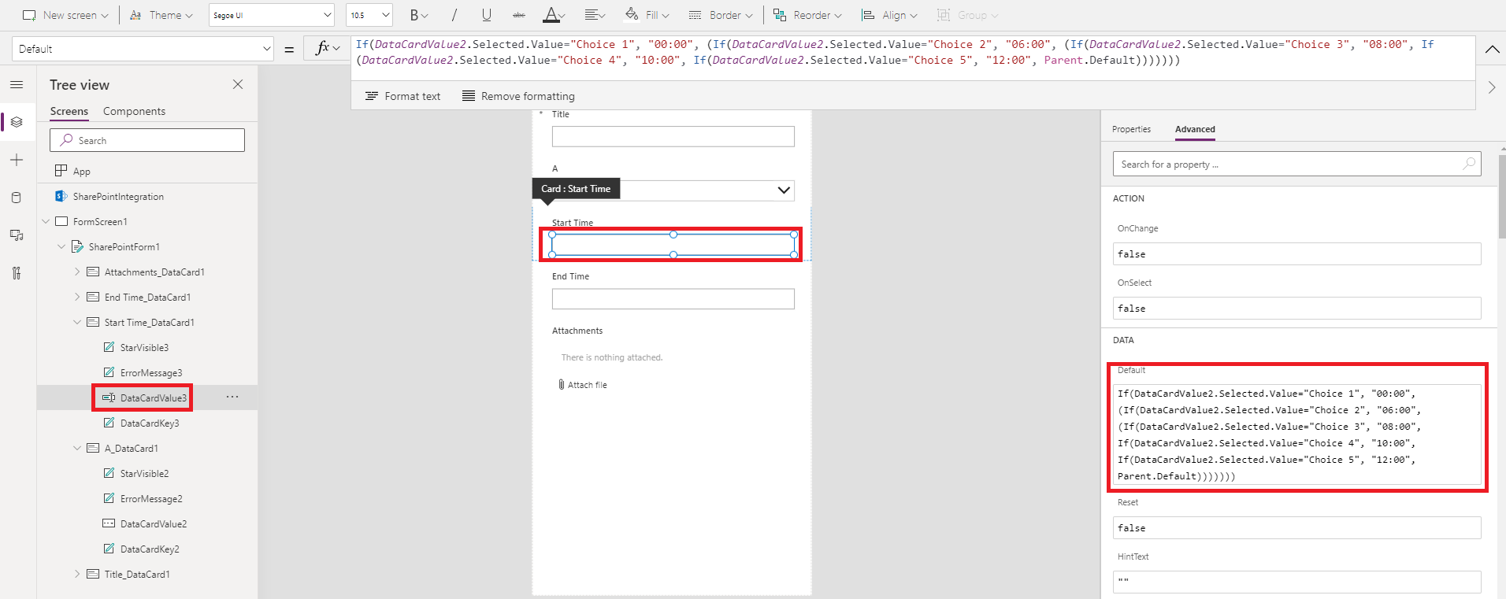The height and width of the screenshot is (599, 1506).
Task: Collapse SharePointForm1 node
Action: pos(61,247)
